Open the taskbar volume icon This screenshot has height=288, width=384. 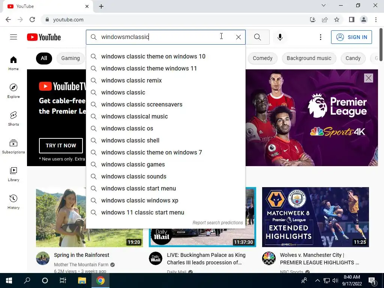(x=335, y=280)
